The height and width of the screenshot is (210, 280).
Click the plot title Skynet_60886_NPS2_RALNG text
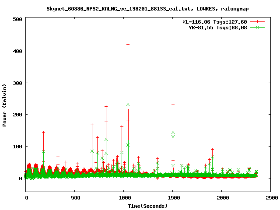[147, 9]
